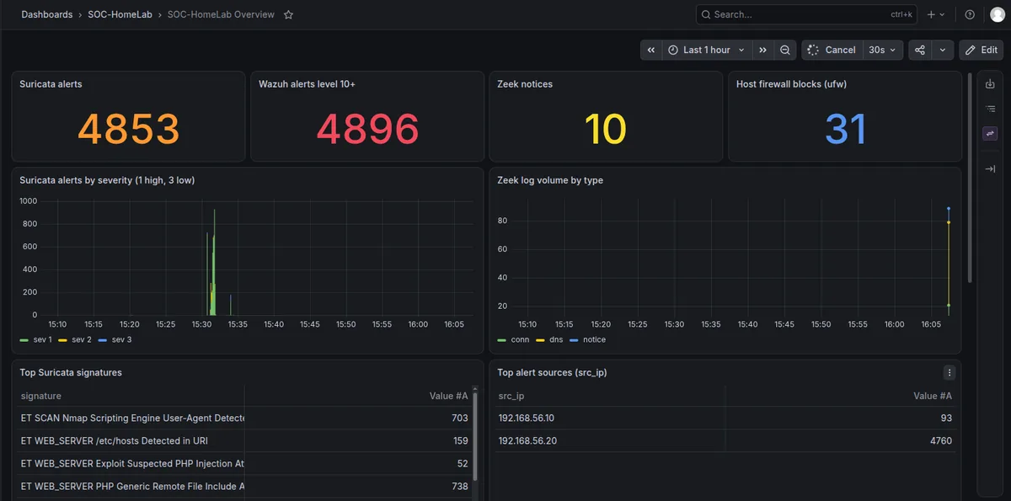Click the Suricata alerts panel title
Viewport: 1011px width, 501px height.
(51, 84)
